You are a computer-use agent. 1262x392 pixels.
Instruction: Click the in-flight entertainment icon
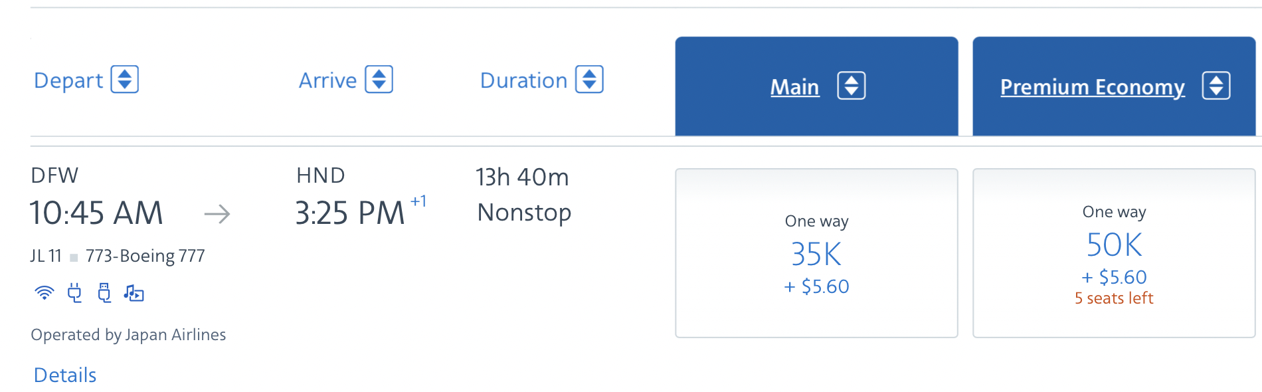tap(134, 292)
